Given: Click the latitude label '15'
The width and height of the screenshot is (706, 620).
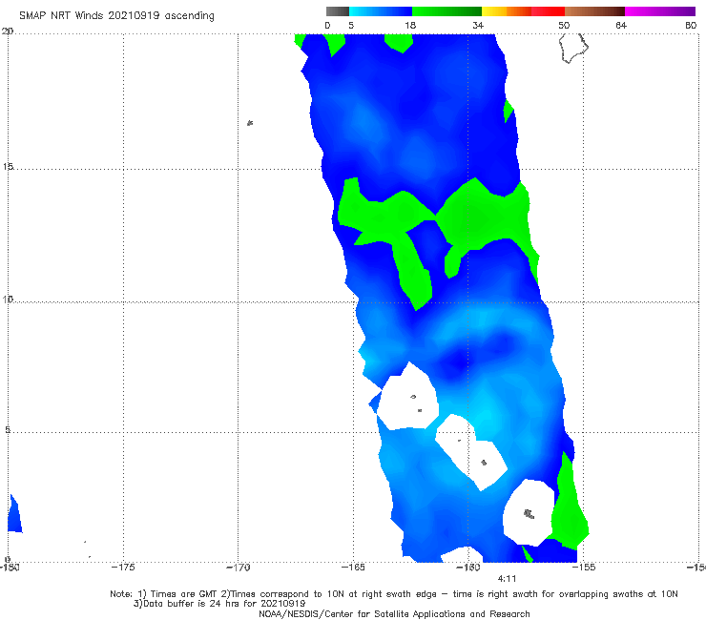Looking at the screenshot, I should [8, 167].
